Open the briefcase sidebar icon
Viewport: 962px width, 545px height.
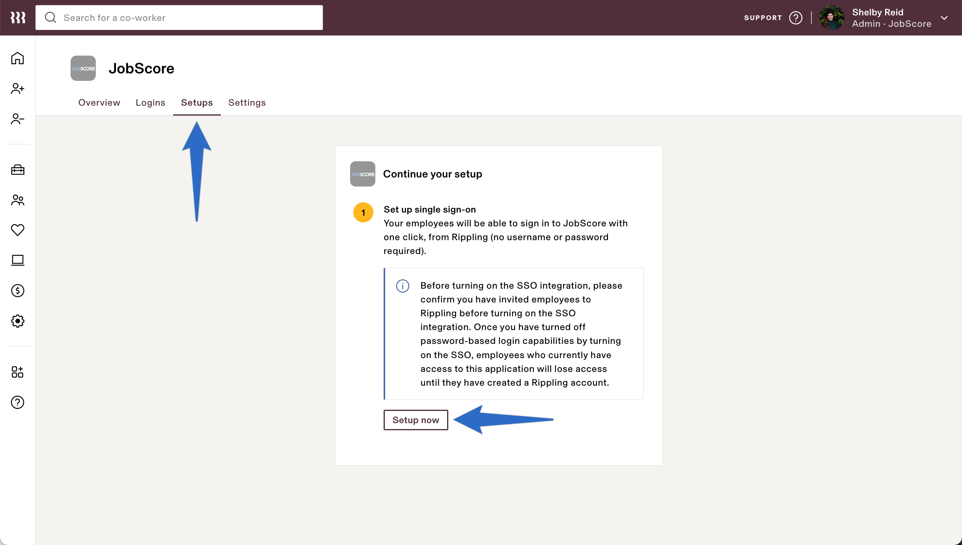click(x=17, y=170)
